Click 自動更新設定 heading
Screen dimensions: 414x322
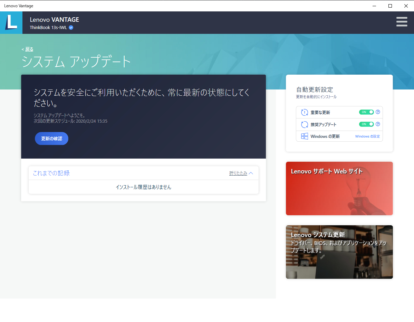click(x=315, y=89)
